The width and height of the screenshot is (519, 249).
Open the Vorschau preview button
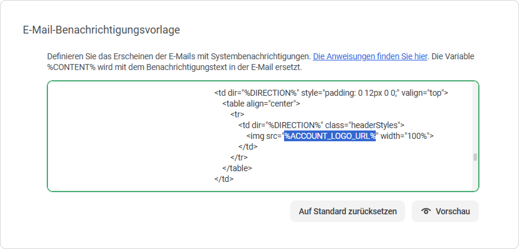point(445,211)
